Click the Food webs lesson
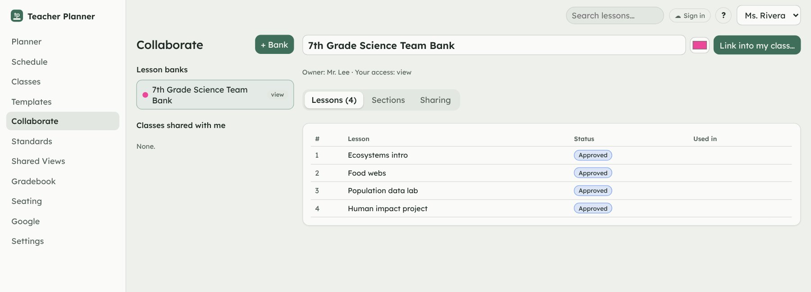This screenshot has width=811, height=292. [367, 173]
